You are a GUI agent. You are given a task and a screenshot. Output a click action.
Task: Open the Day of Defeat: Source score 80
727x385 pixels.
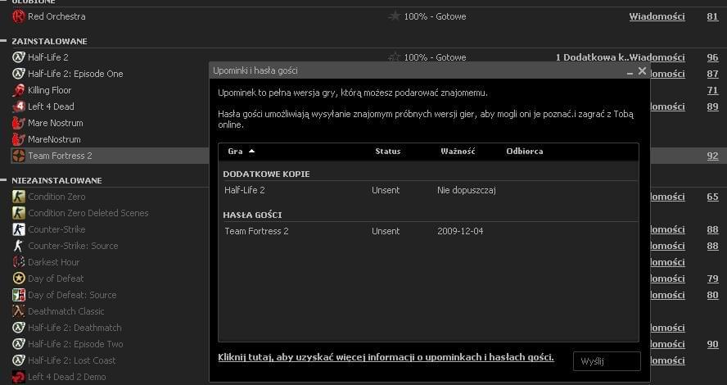pyautogui.click(x=712, y=295)
